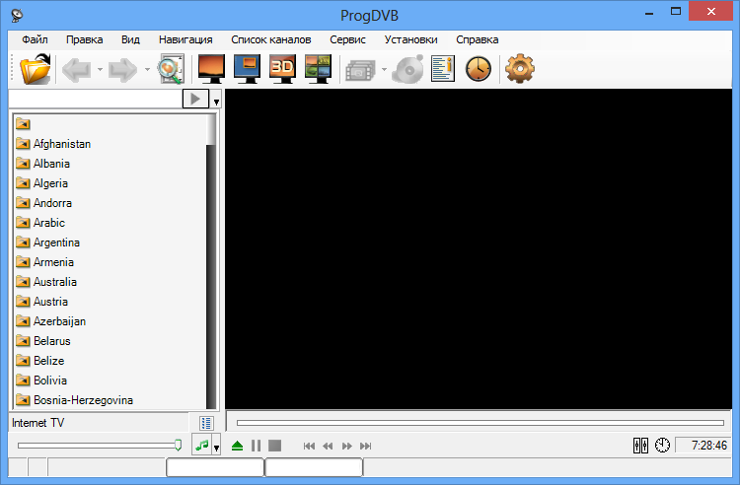The height and width of the screenshot is (485, 740).
Task: Open the Belize folder
Action: pos(40,361)
